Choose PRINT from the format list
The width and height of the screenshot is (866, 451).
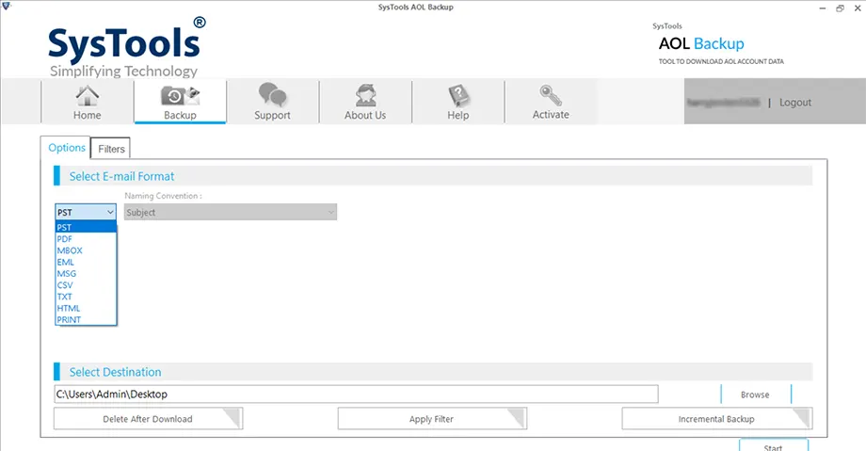pos(86,319)
